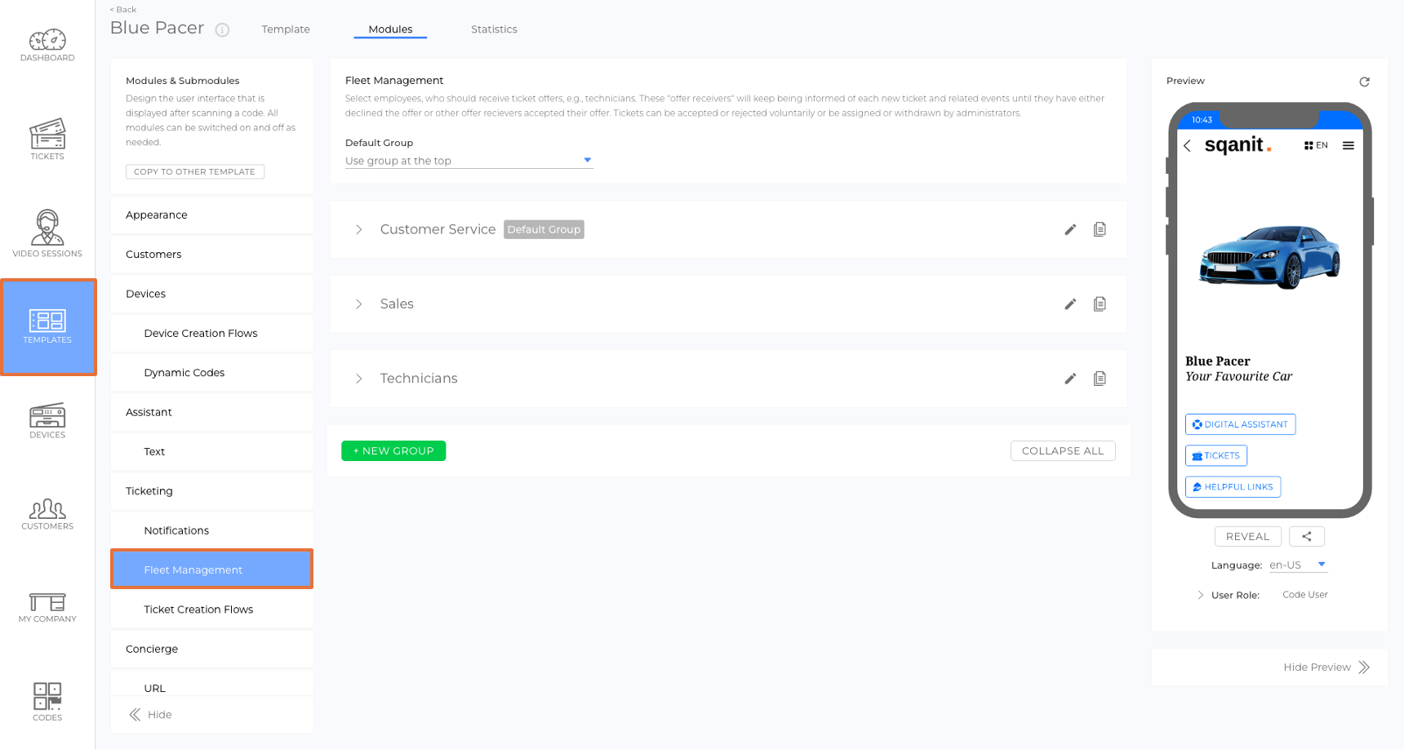Click the double-arrow Hide sidebar icon
Image resolution: width=1404 pixels, height=749 pixels.
135,715
